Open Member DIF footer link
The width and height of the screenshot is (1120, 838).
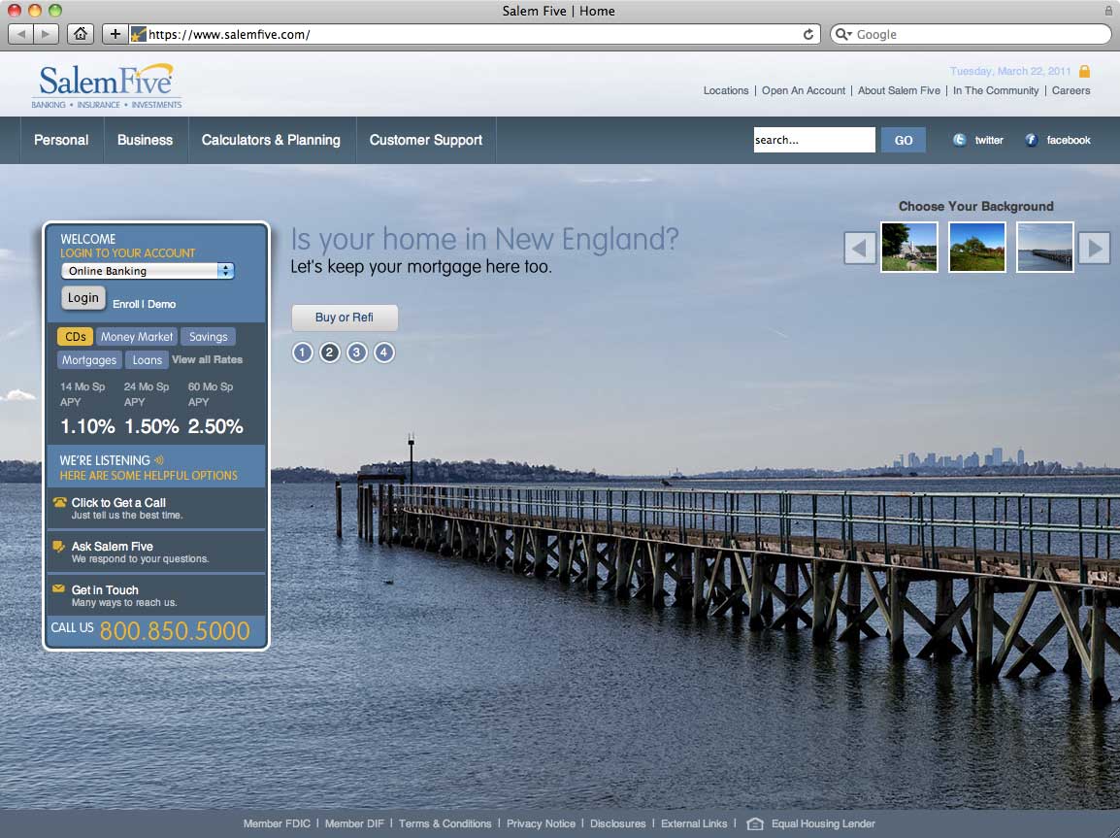[x=354, y=823]
